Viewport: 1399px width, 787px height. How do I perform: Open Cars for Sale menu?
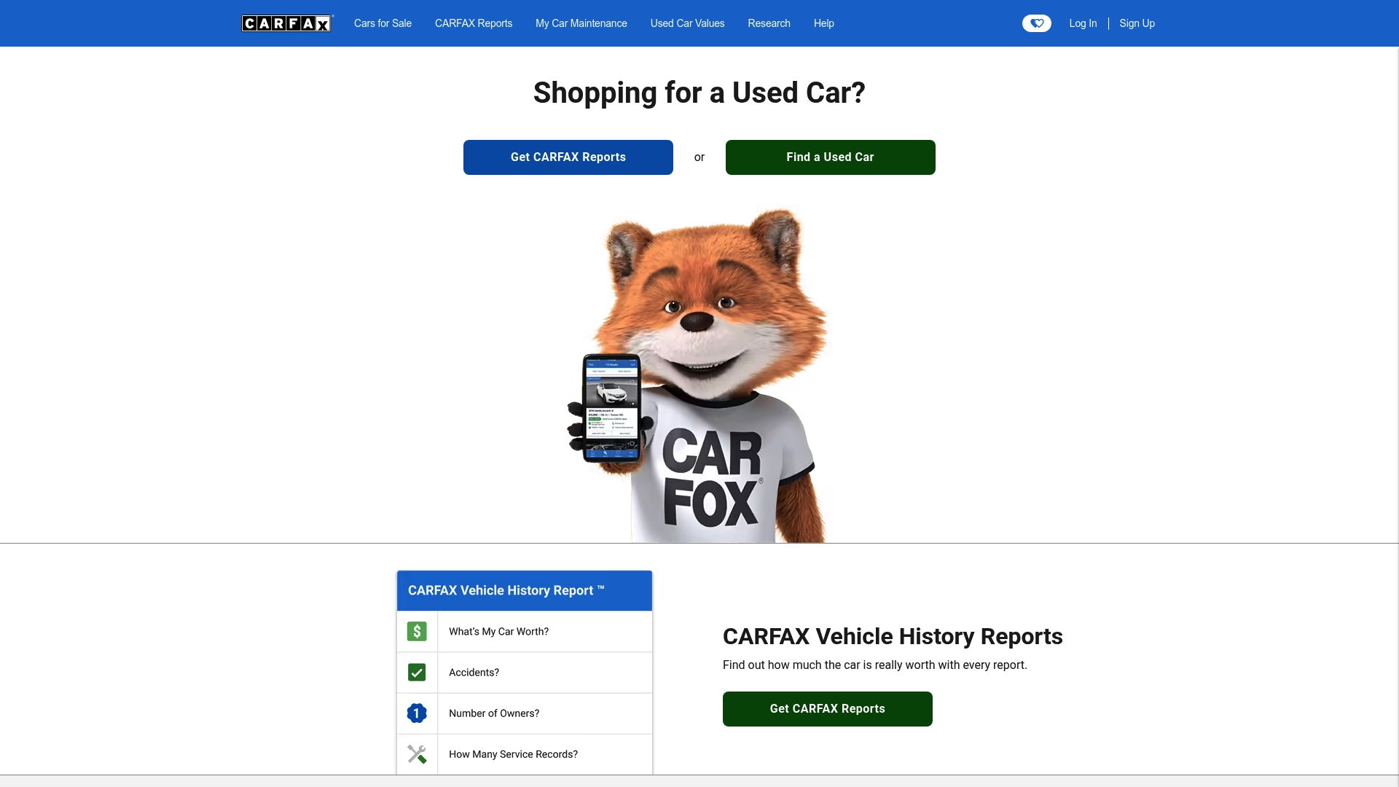[383, 23]
